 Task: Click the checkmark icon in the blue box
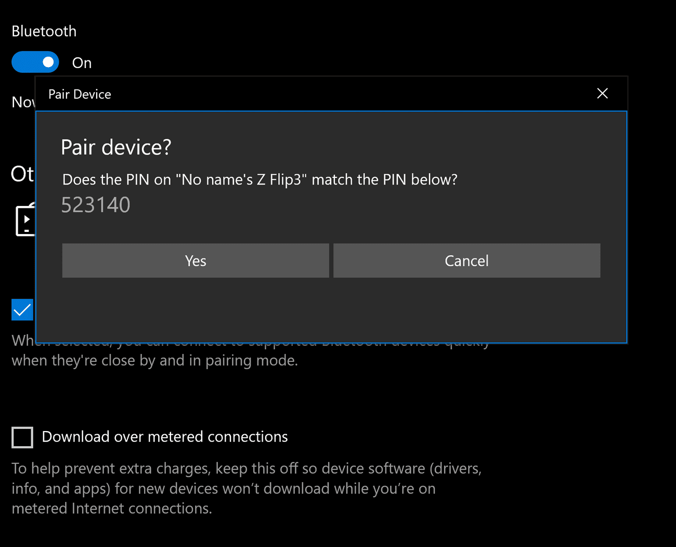click(x=22, y=310)
